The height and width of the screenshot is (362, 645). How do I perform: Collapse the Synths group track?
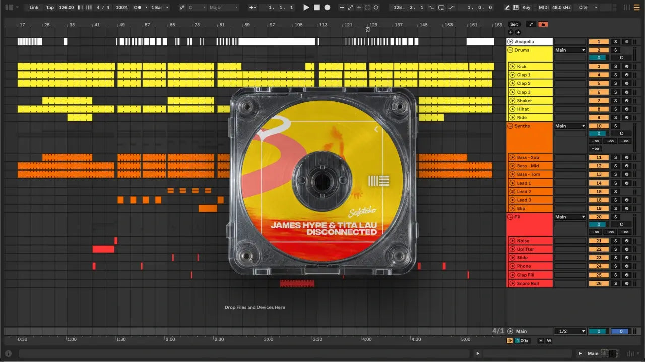pyautogui.click(x=510, y=126)
